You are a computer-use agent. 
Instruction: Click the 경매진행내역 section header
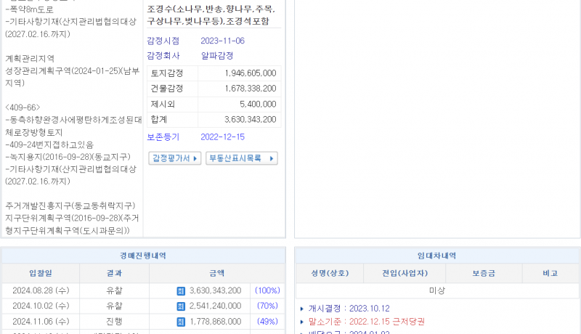(x=143, y=256)
